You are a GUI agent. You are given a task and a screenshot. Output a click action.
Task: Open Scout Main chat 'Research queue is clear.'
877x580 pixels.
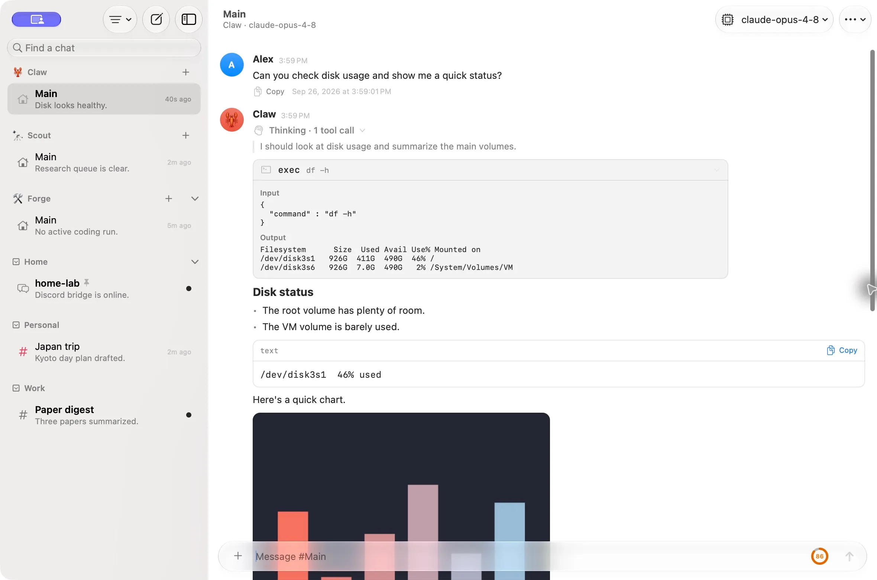coord(104,162)
